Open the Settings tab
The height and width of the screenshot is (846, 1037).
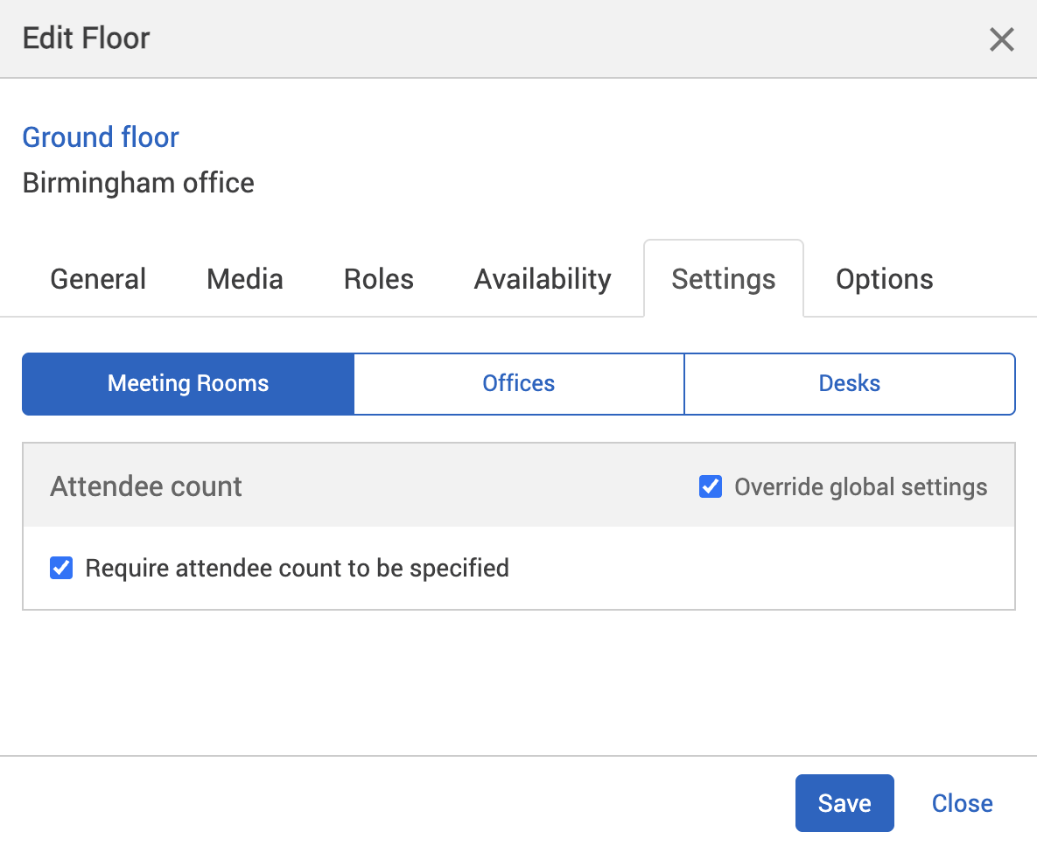[x=723, y=278]
